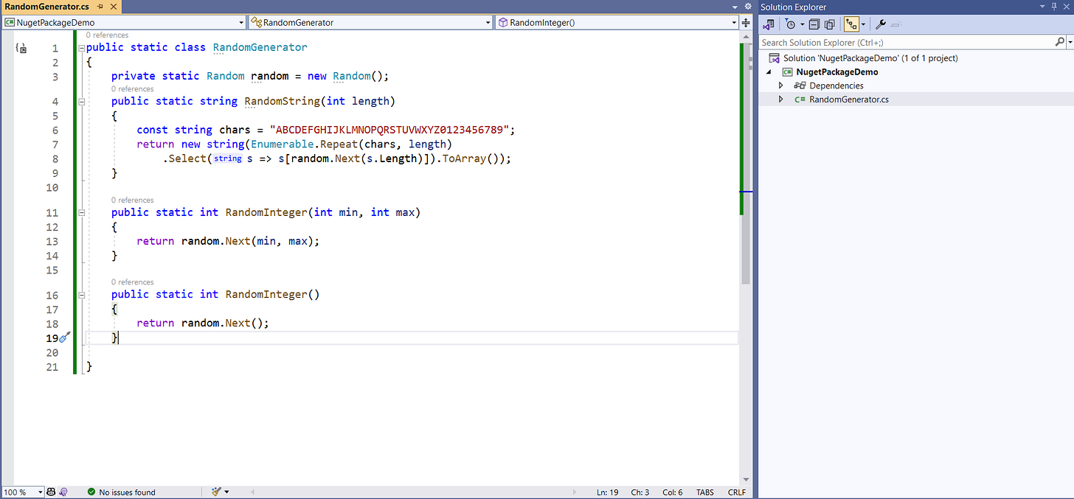Click Show All Files icon
This screenshot has height=499, width=1074.
pos(829,24)
